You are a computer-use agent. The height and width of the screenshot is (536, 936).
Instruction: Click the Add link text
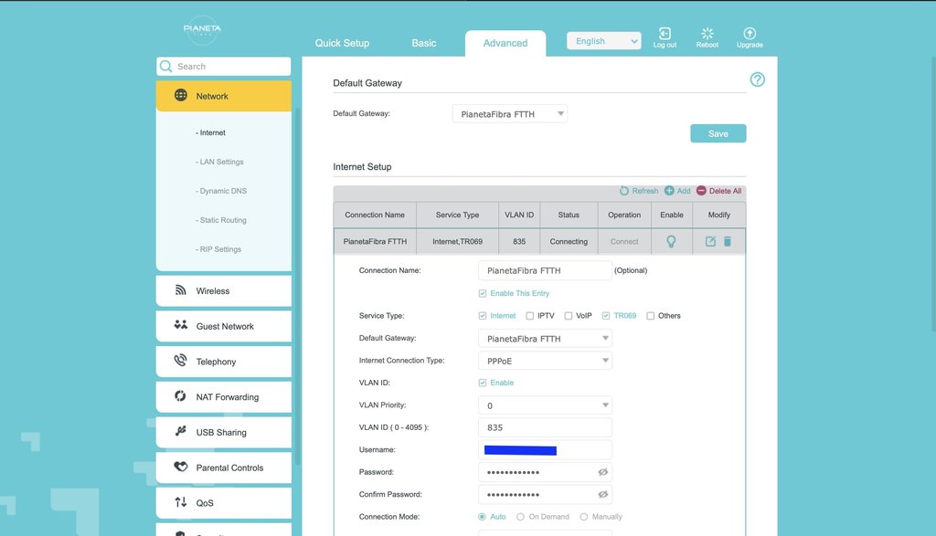(684, 191)
